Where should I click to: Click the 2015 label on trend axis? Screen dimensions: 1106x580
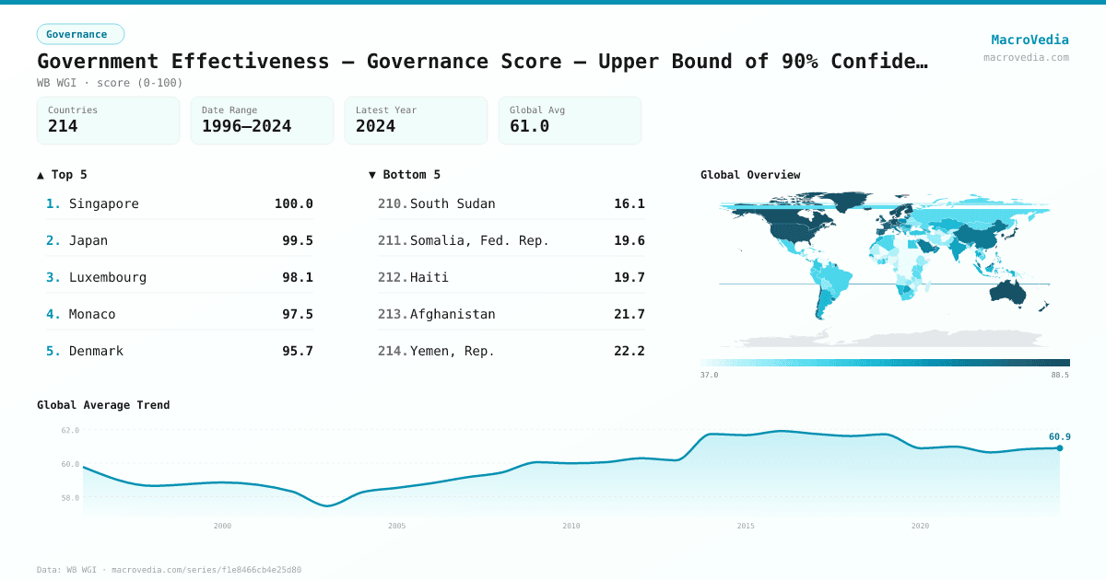tap(746, 526)
